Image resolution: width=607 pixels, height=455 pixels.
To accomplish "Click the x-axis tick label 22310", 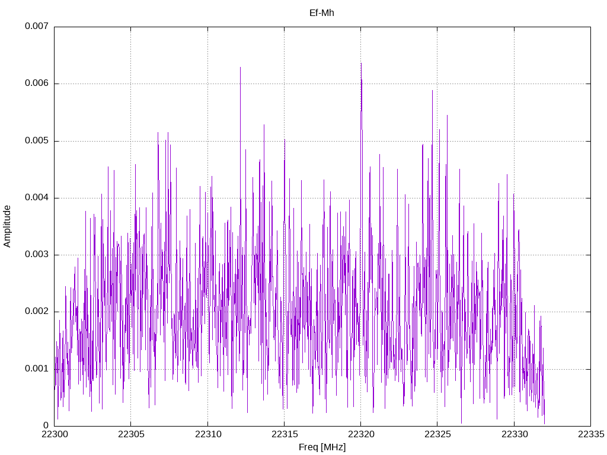I will point(207,434).
